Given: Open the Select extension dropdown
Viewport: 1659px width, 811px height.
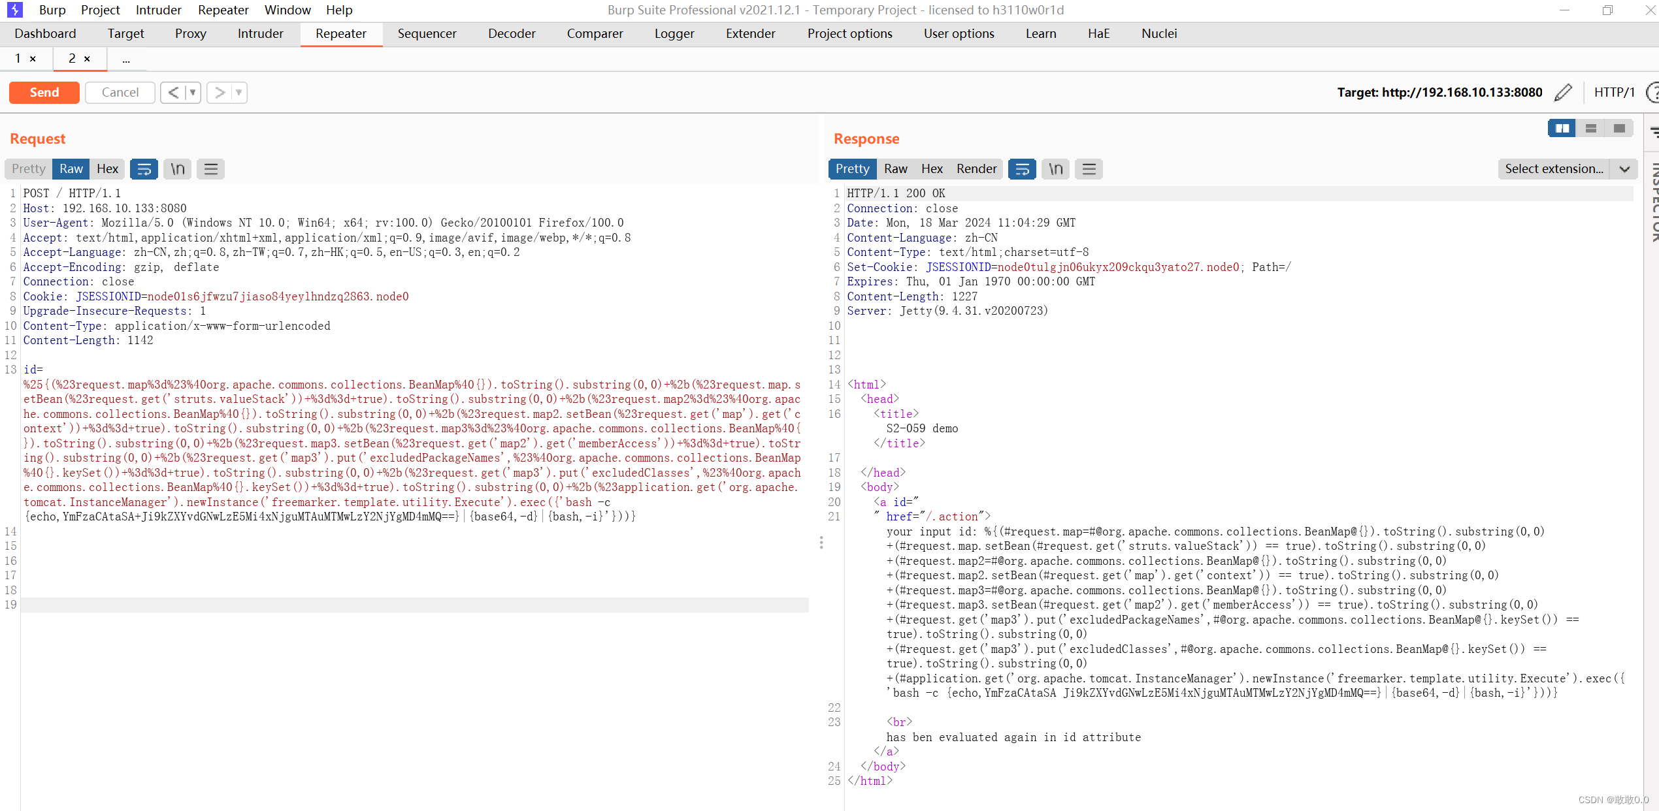Looking at the screenshot, I should coord(1566,169).
